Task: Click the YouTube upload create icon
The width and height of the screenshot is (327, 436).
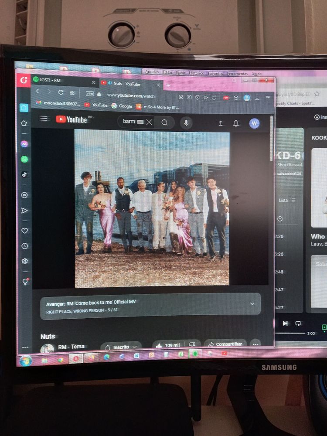Action: (221, 123)
